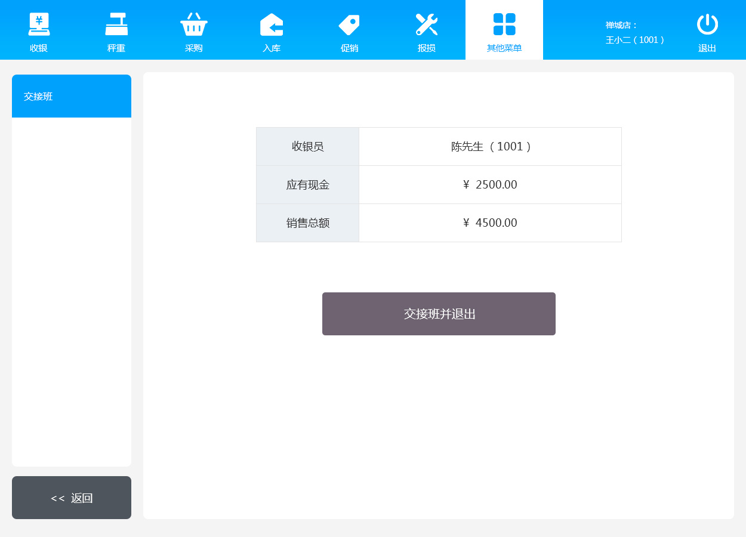Select the ¥ 2500.00 cash amount
Image resolution: width=746 pixels, height=537 pixels.
[x=490, y=184]
